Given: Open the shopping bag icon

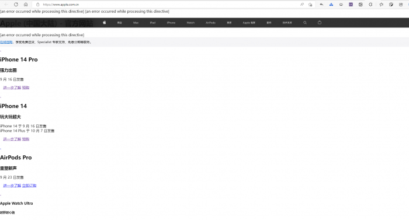Looking at the screenshot, I should coord(320,23).
